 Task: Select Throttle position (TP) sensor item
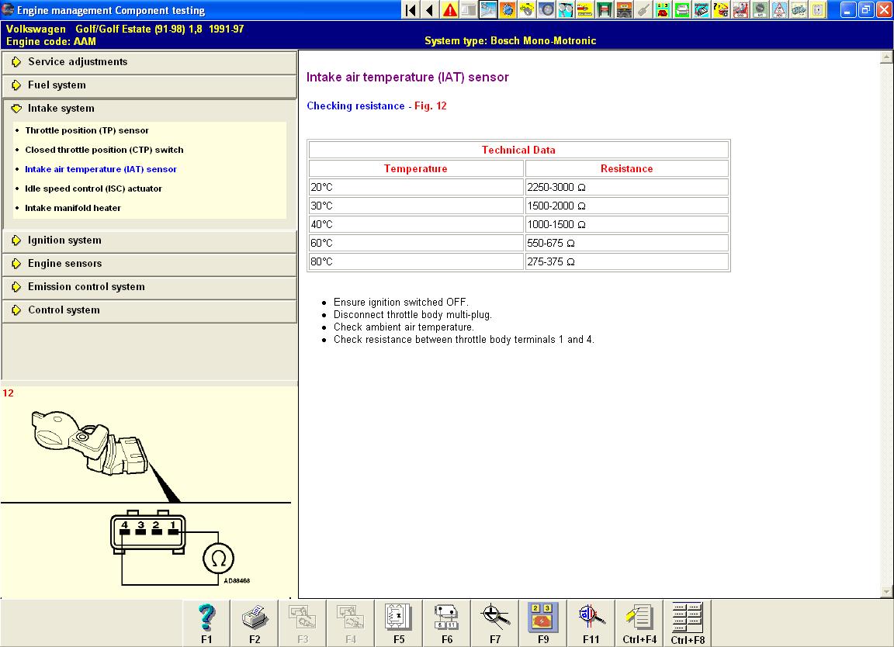[86, 130]
